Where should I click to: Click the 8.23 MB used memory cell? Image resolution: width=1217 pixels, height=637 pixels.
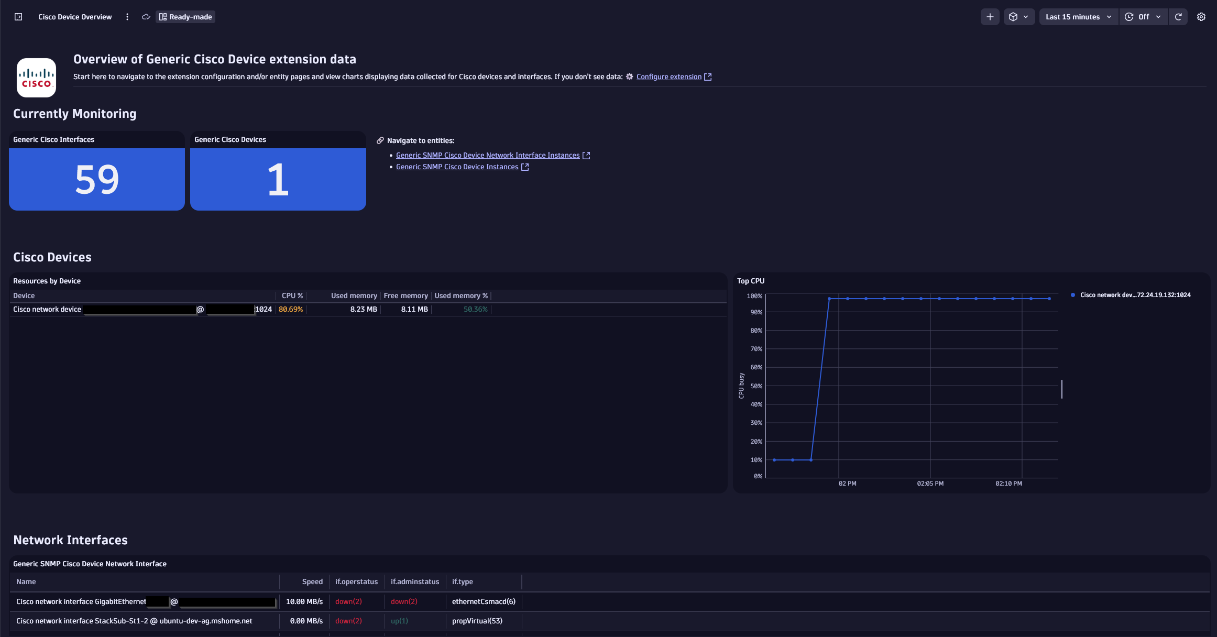coord(364,309)
